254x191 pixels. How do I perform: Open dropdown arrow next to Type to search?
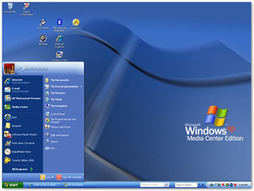point(199,185)
